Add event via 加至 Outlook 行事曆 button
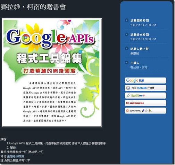 coord(145,88)
